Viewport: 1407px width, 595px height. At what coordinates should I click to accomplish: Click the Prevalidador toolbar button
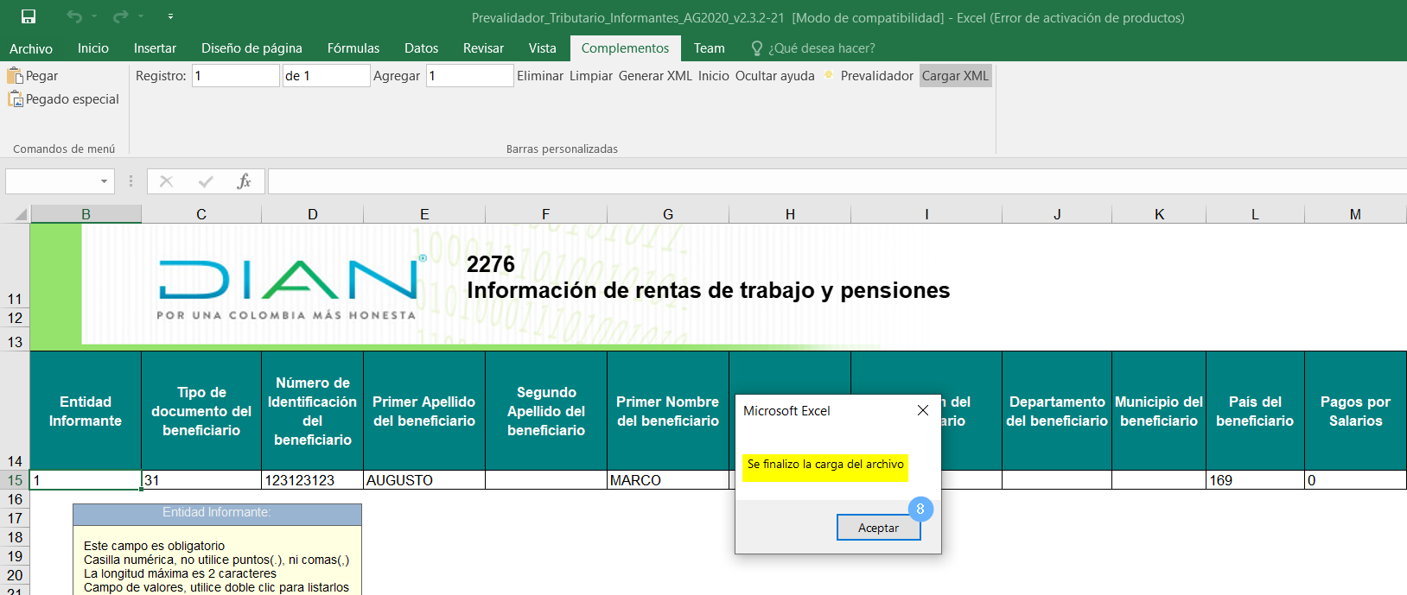point(876,76)
